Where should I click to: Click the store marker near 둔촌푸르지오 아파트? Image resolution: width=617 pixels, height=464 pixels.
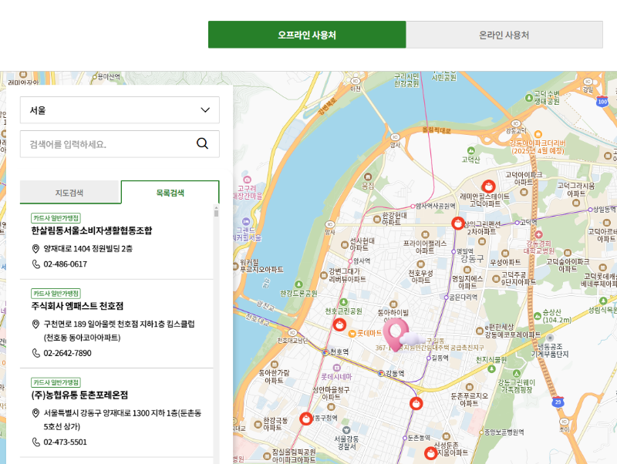[416, 403]
